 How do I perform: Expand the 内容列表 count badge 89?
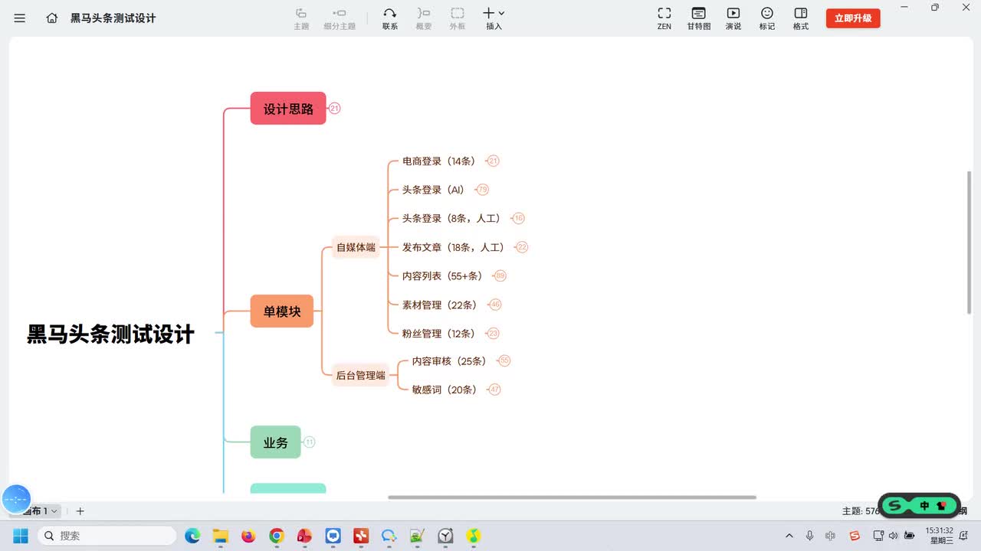pos(500,276)
